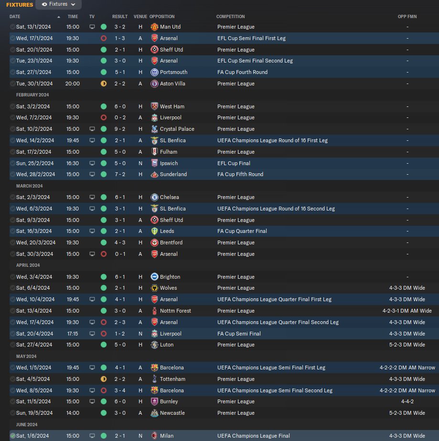Click the COMPETITION column header

[230, 17]
